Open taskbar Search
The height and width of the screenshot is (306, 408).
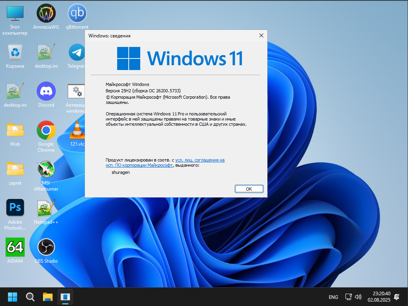(30, 297)
